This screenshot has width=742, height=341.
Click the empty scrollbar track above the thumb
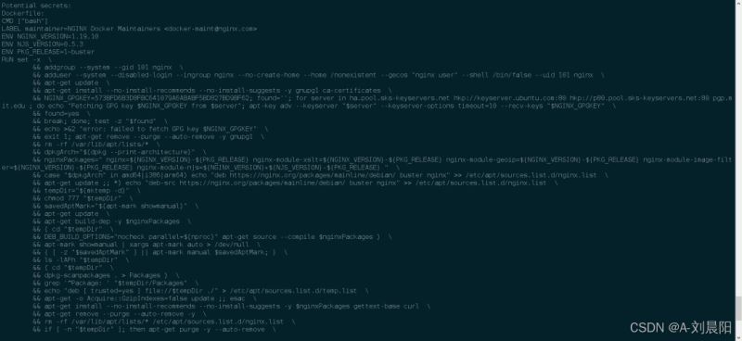click(x=738, y=148)
